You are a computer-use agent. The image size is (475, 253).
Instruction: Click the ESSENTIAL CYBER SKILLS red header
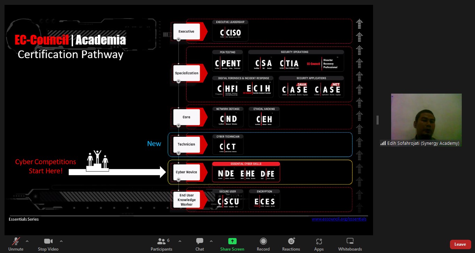click(x=246, y=164)
